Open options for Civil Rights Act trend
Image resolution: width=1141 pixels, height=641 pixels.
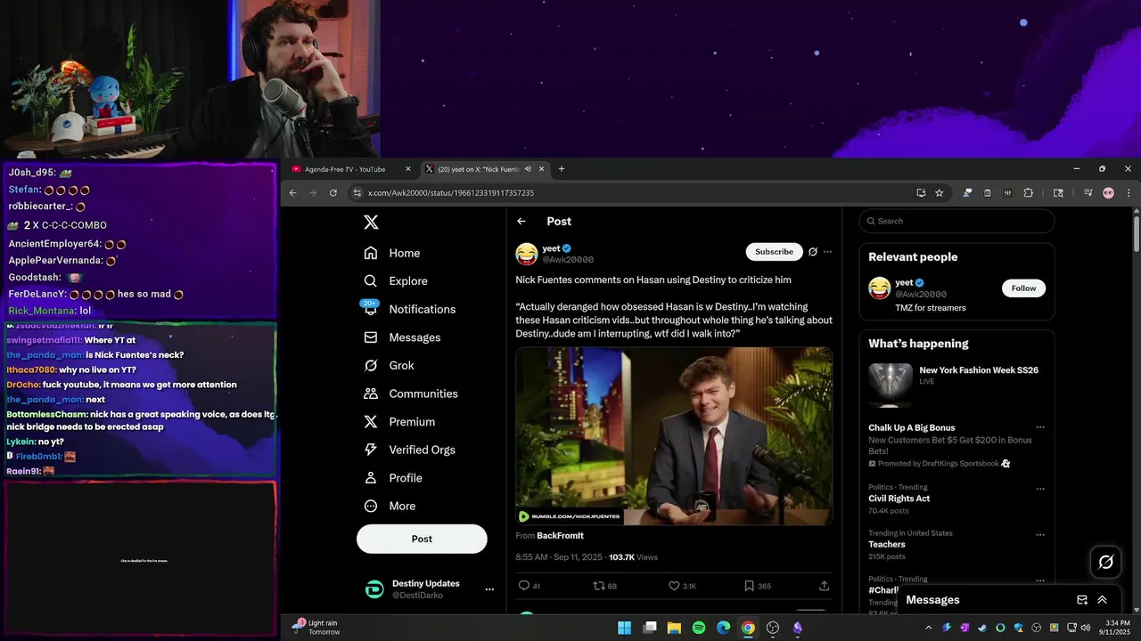1039,489
